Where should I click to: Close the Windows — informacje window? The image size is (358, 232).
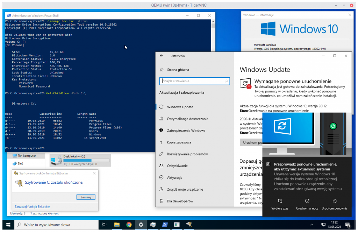pyautogui.click(x=350, y=15)
